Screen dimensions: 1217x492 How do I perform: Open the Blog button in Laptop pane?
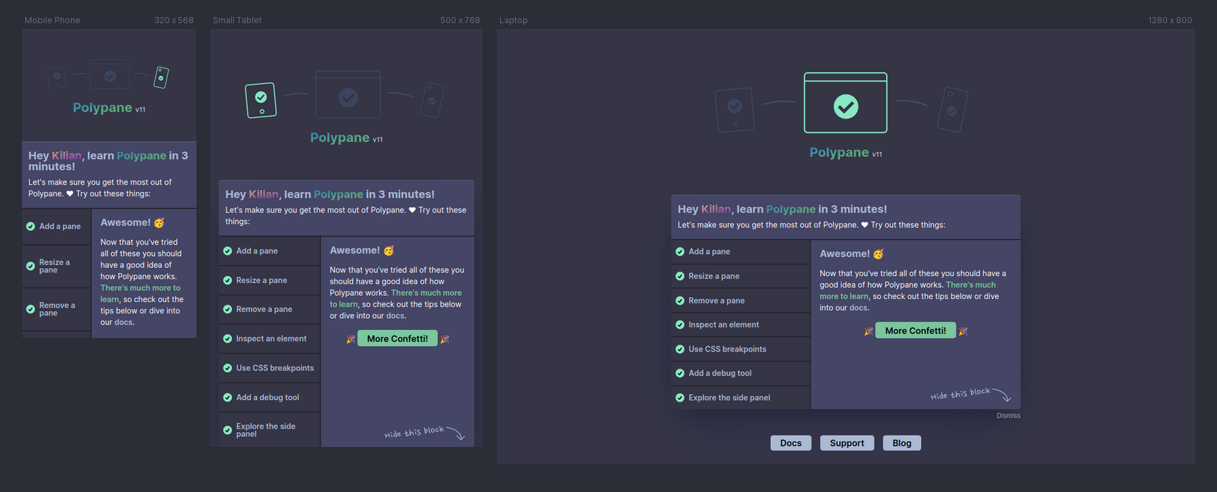902,443
